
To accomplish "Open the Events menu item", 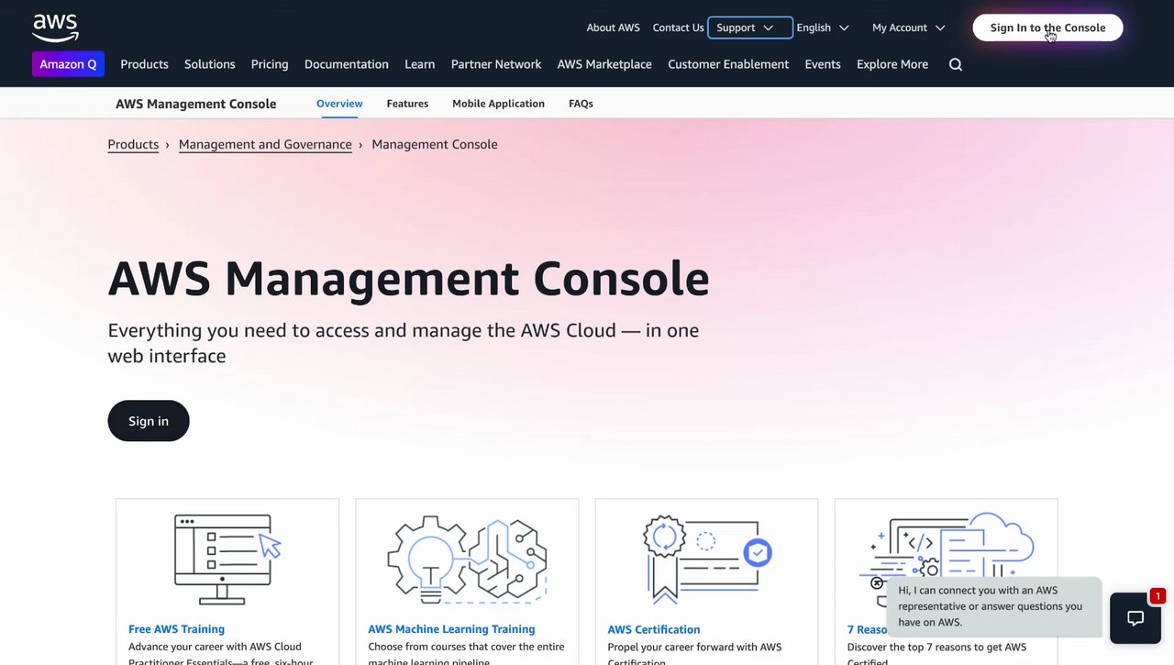I will 823,64.
